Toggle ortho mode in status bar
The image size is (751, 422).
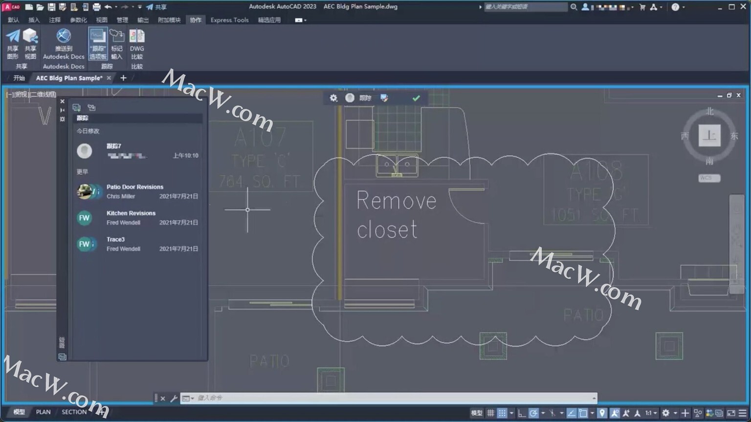pos(522,413)
